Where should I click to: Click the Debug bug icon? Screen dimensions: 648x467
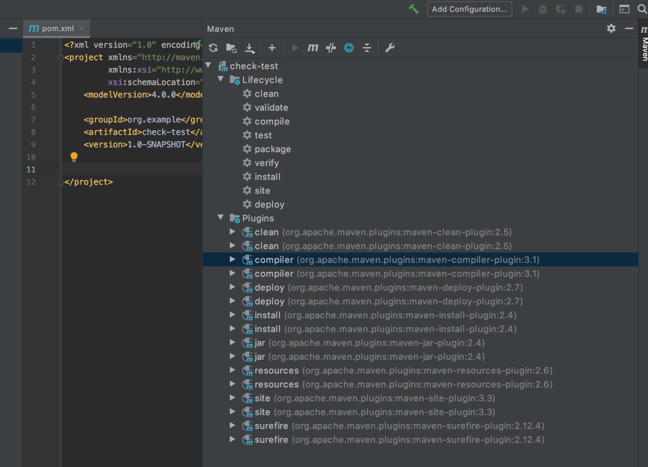pyautogui.click(x=543, y=9)
